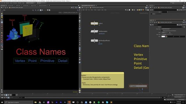Click the network box icon in network toolbar
186x104 pixels.
(x=137, y=10)
